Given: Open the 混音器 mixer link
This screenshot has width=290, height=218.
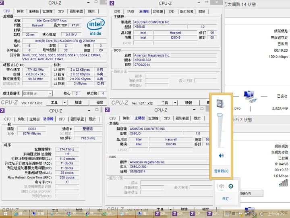Looking at the screenshot, I should [x=221, y=171].
